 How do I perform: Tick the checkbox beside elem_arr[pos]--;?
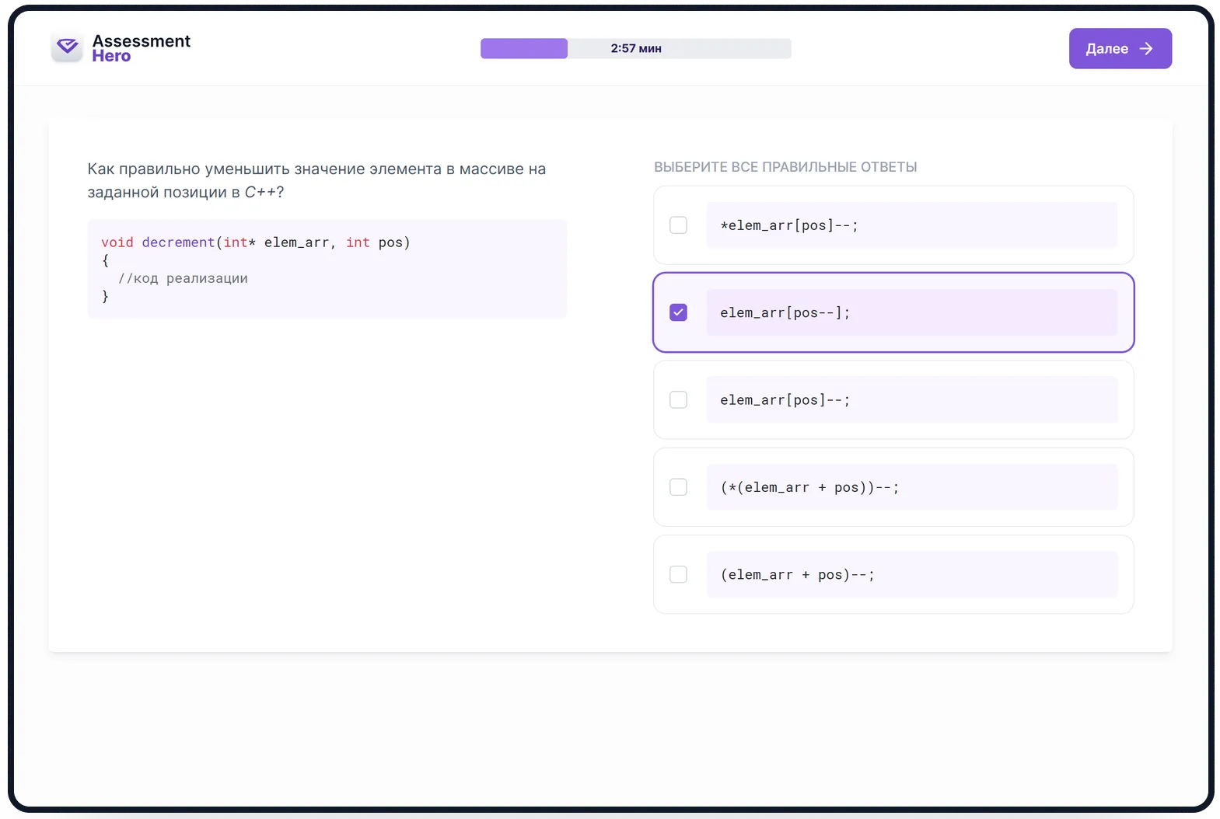[x=678, y=400]
